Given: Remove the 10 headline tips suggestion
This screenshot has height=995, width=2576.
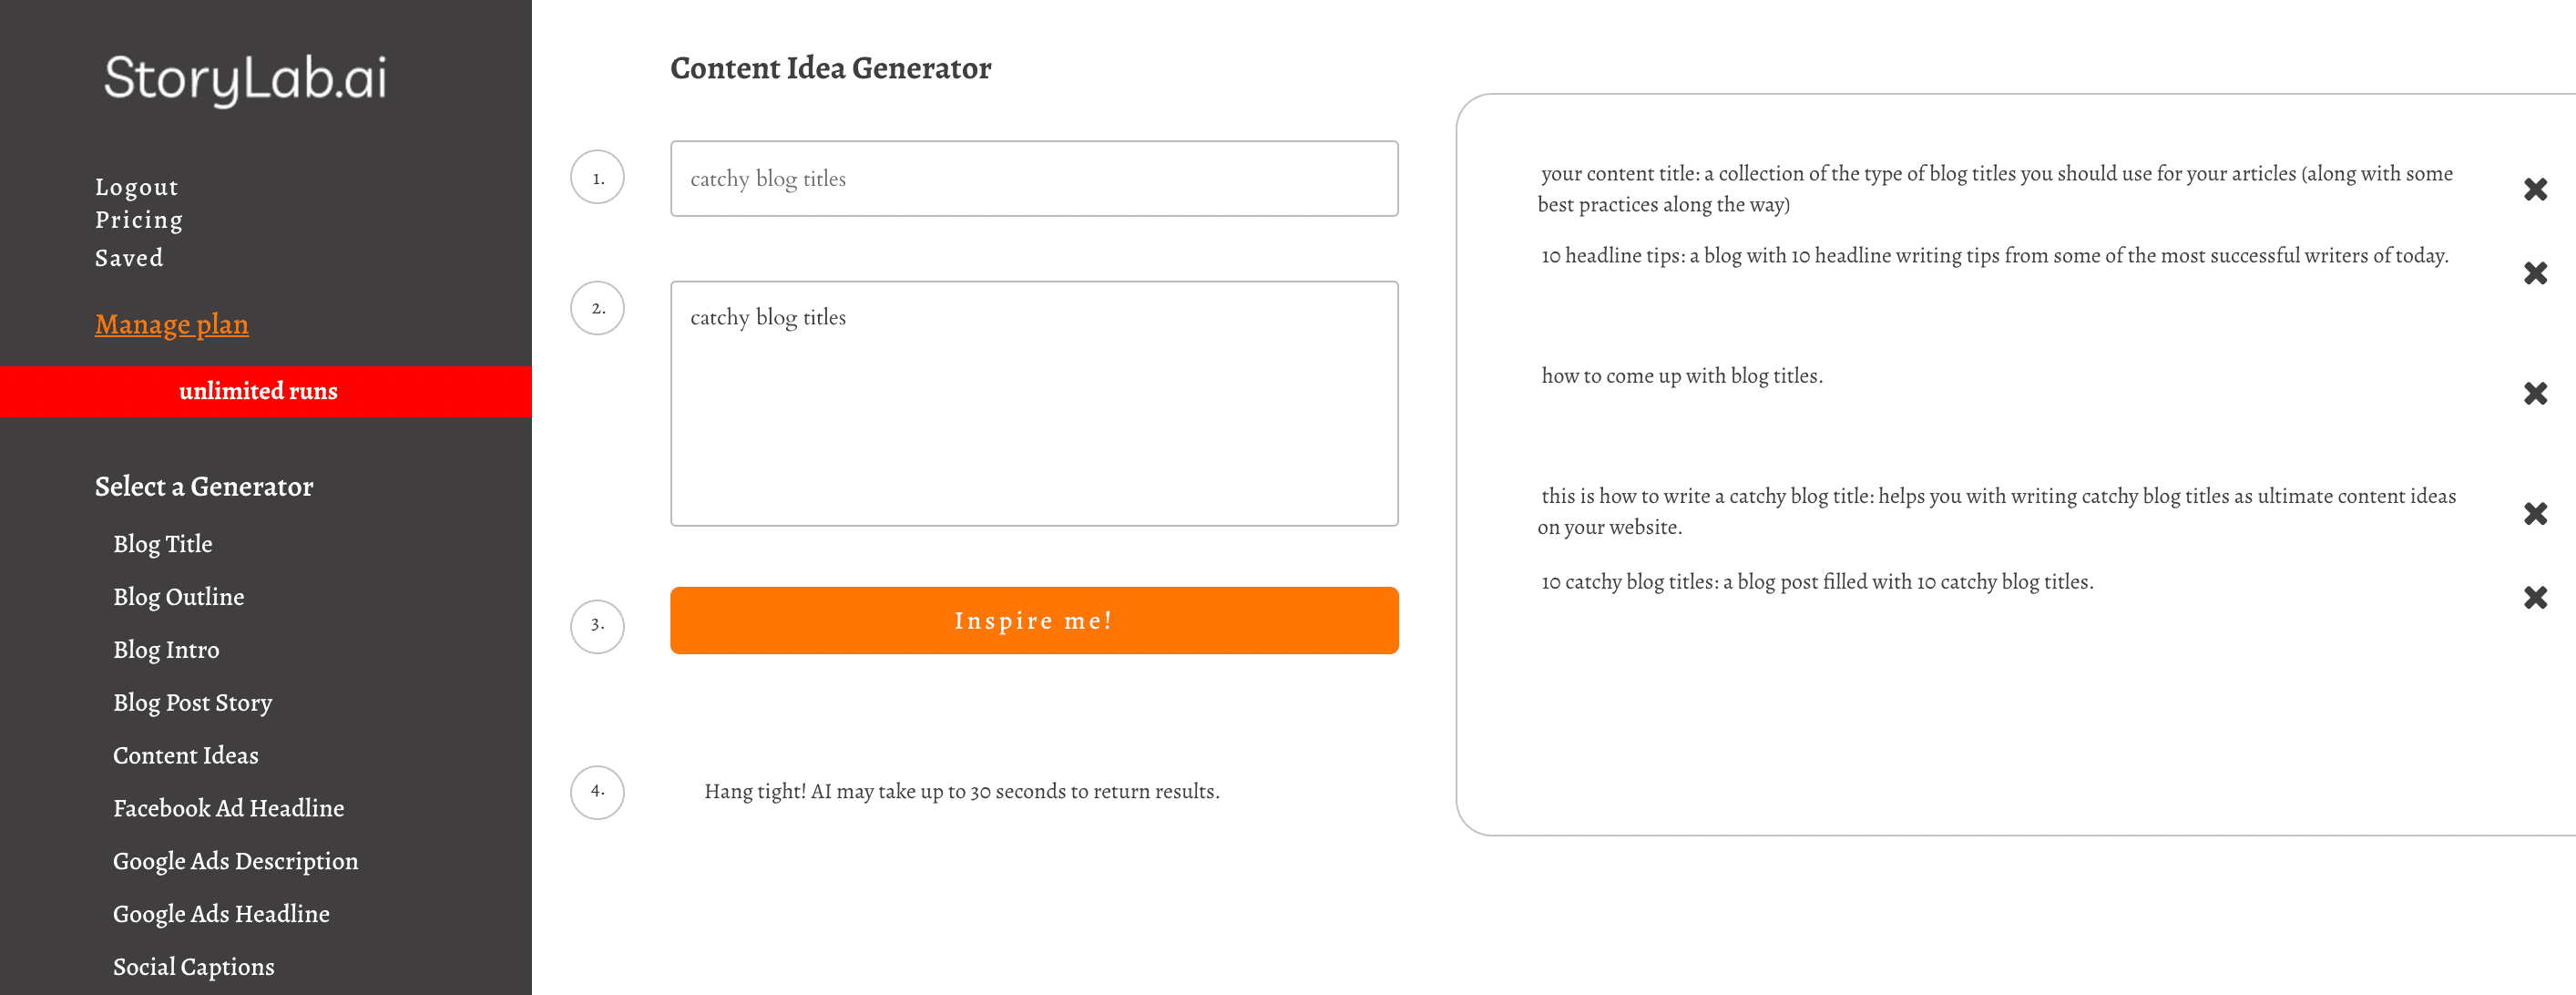Looking at the screenshot, I should 2535,265.
